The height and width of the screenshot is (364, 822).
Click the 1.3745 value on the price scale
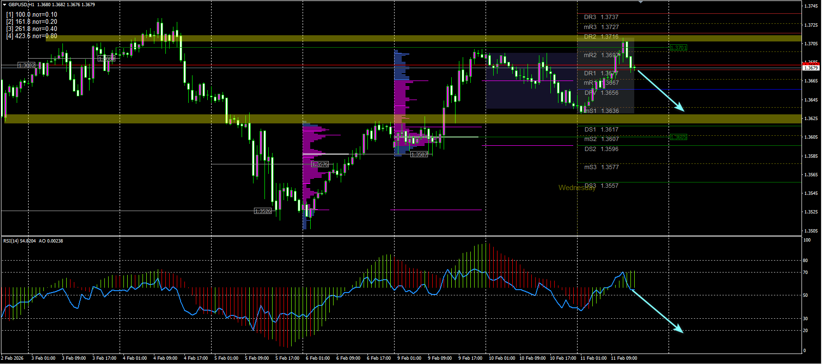click(x=811, y=6)
